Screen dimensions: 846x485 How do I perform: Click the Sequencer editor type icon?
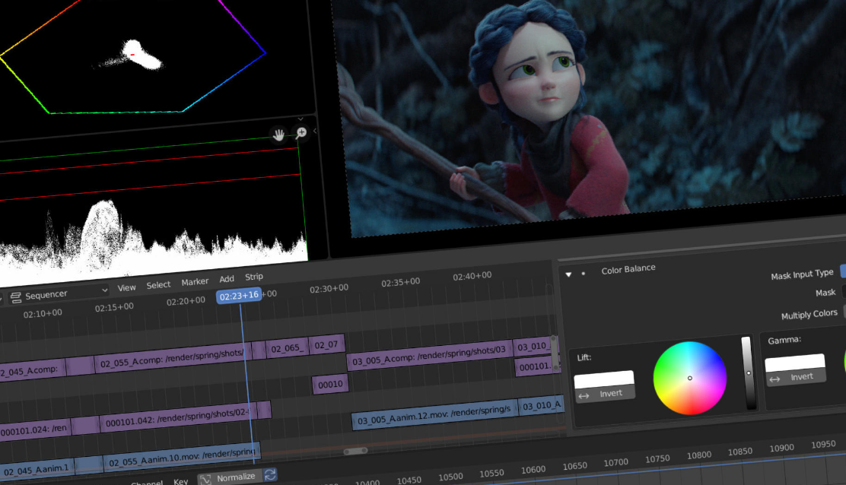15,296
